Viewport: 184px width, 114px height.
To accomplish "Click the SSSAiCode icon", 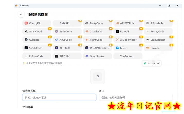I will pos(26,48).
